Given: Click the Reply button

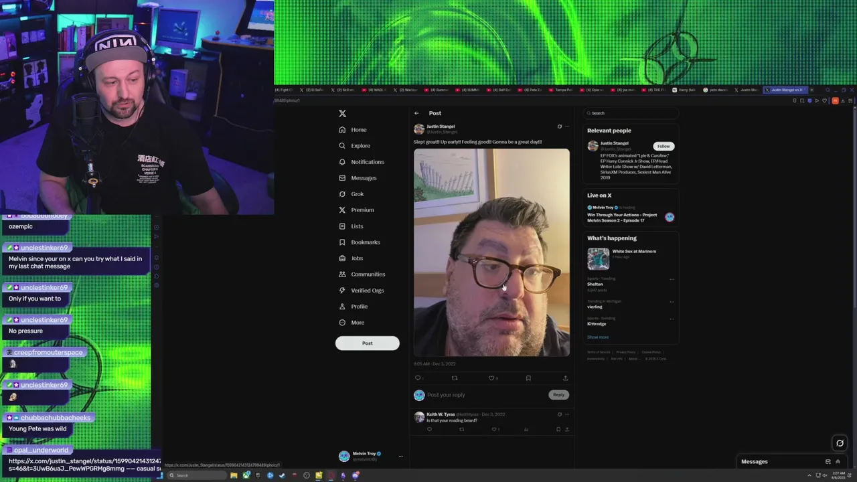Looking at the screenshot, I should pyautogui.click(x=558, y=395).
